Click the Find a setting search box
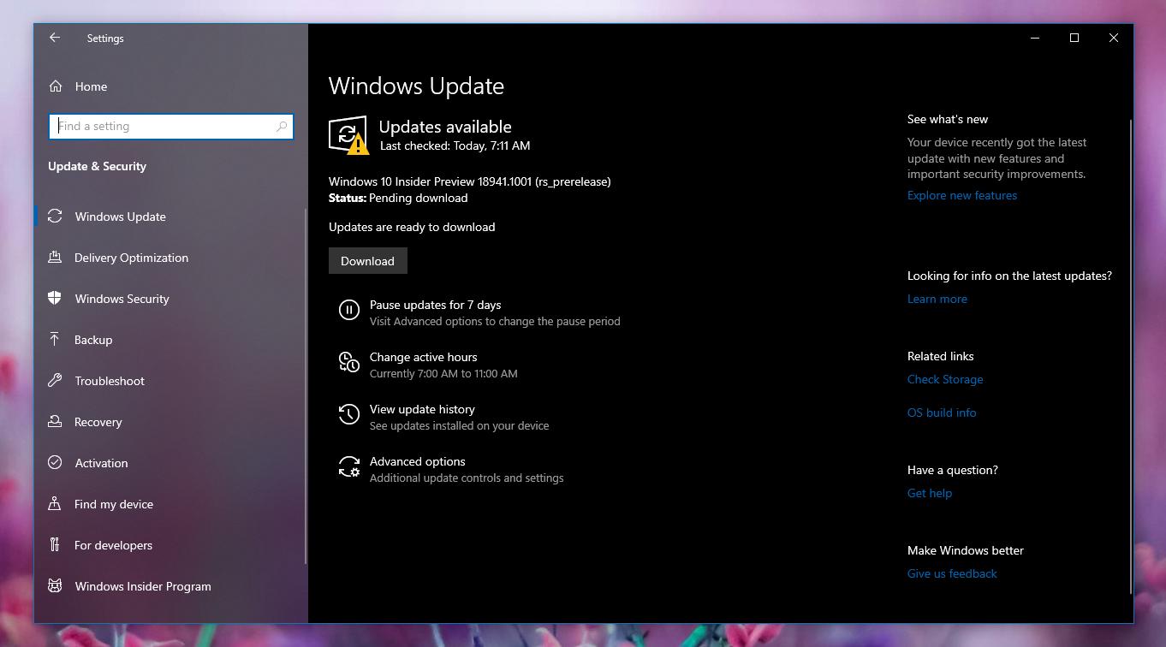The image size is (1166, 647). pyautogui.click(x=171, y=127)
